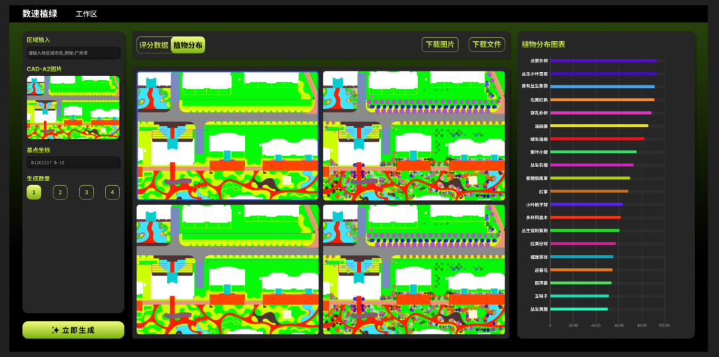
Task: Switch to the 评分数据 tab
Action: pyautogui.click(x=154, y=45)
